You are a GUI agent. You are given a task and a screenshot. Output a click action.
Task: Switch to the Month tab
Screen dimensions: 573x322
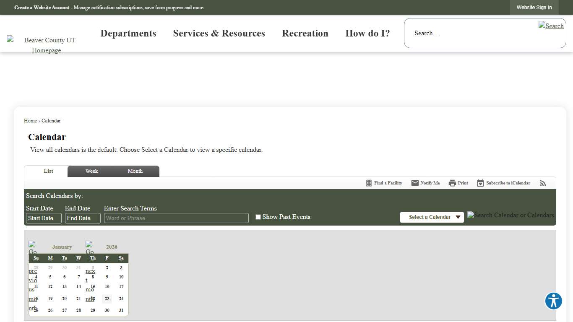[135, 171]
